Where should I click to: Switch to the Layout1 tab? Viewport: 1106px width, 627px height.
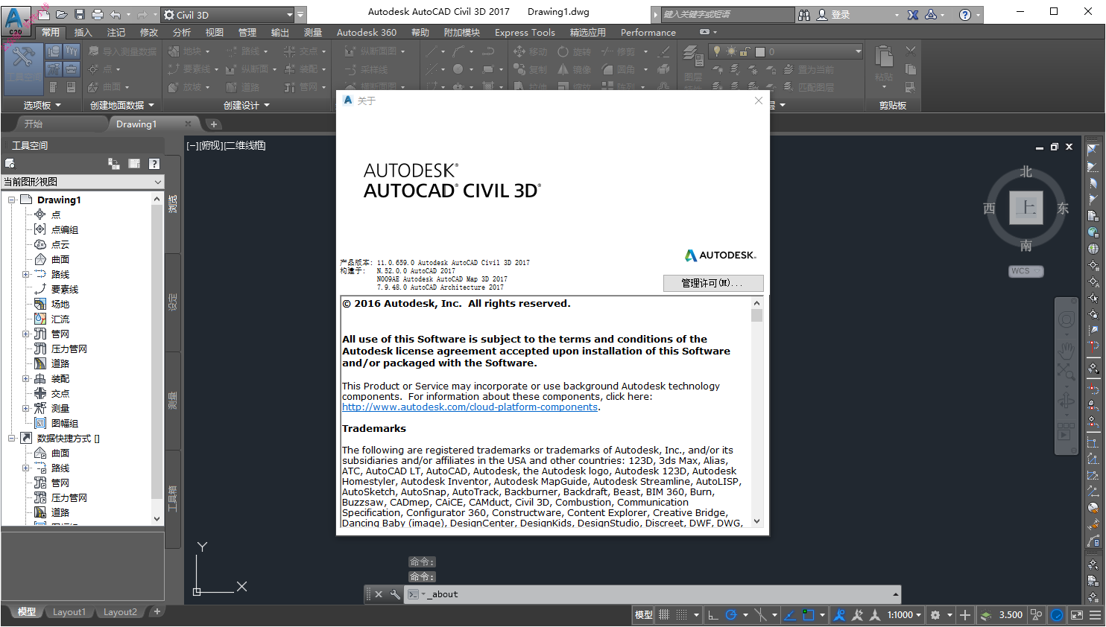coord(69,612)
